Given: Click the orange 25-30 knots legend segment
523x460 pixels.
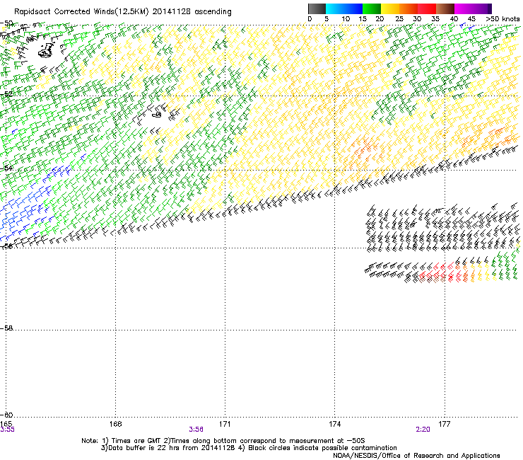Looking at the screenshot, I should pyautogui.click(x=409, y=8).
